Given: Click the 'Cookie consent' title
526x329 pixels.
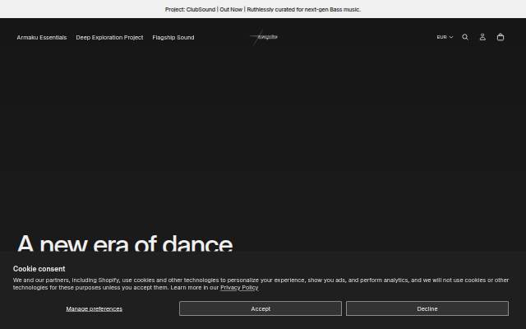Looking at the screenshot, I should point(39,269).
